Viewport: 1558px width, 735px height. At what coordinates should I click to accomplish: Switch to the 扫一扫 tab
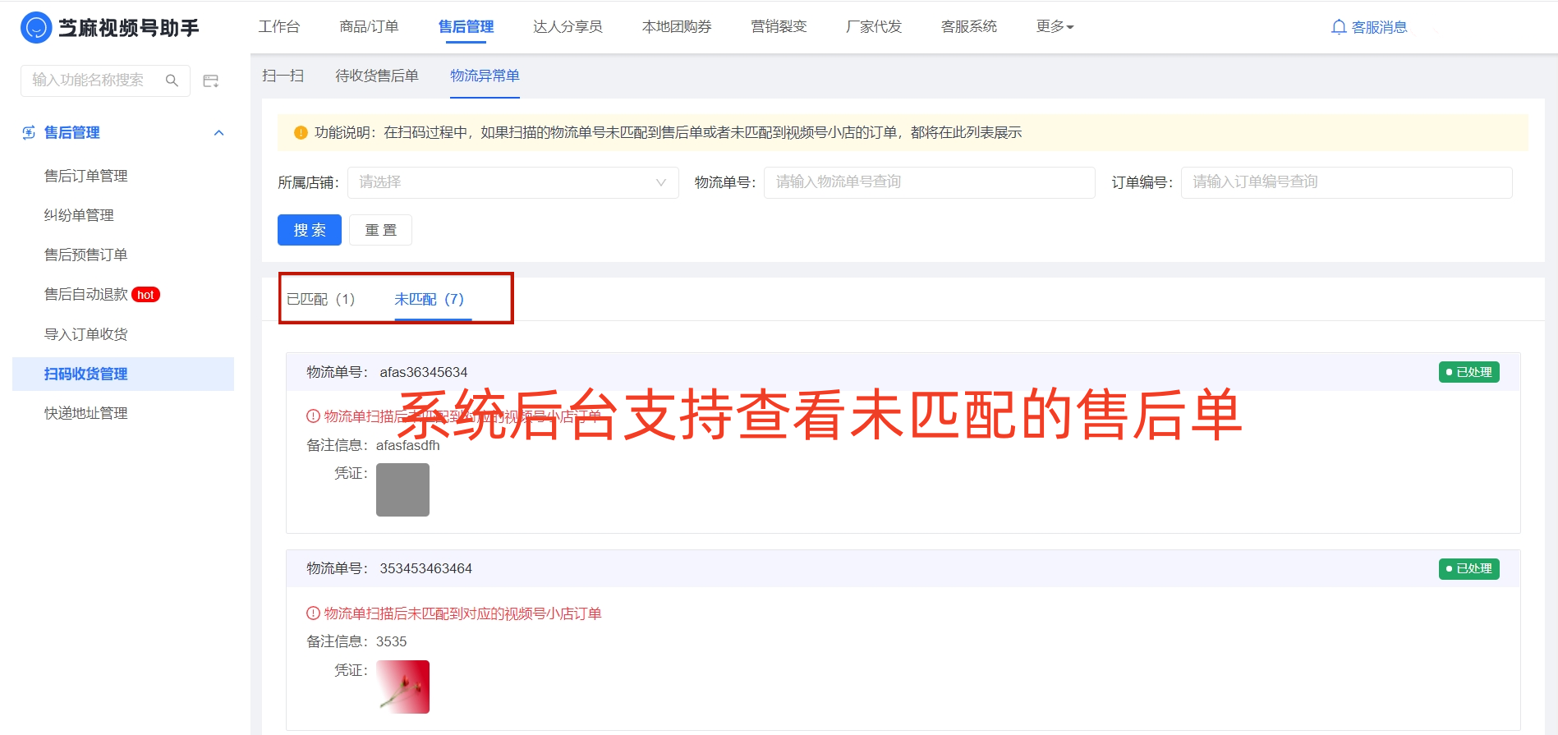[283, 76]
